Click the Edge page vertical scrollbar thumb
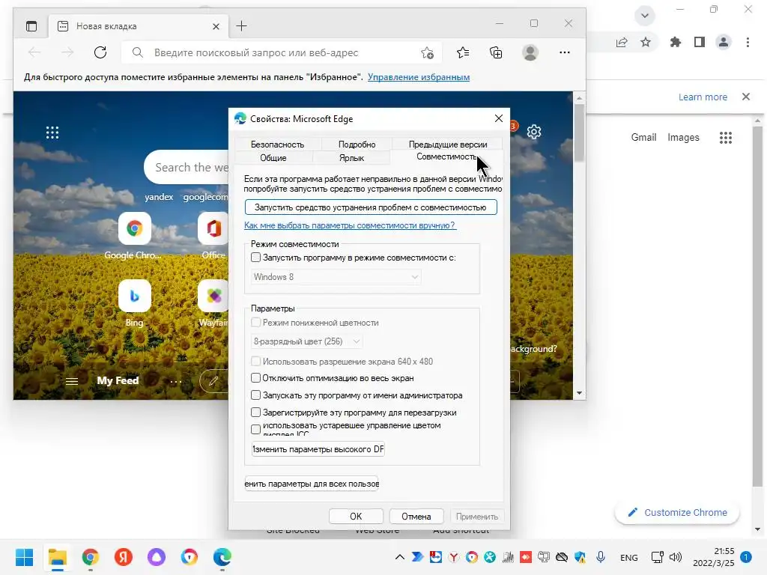The image size is (767, 575). point(579,133)
